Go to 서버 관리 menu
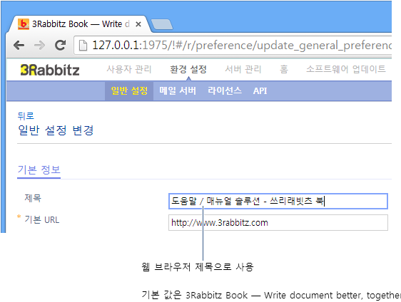 [243, 69]
